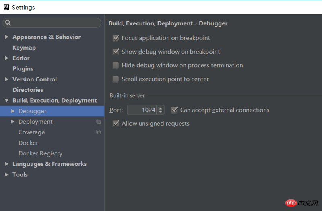Collapse Build, Execution, Deployment section
Image resolution: width=322 pixels, height=211 pixels.
pyautogui.click(x=6, y=101)
